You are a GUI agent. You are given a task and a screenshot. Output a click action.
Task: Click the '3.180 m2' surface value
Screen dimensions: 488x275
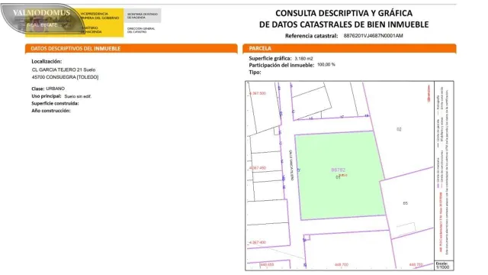pyautogui.click(x=303, y=59)
